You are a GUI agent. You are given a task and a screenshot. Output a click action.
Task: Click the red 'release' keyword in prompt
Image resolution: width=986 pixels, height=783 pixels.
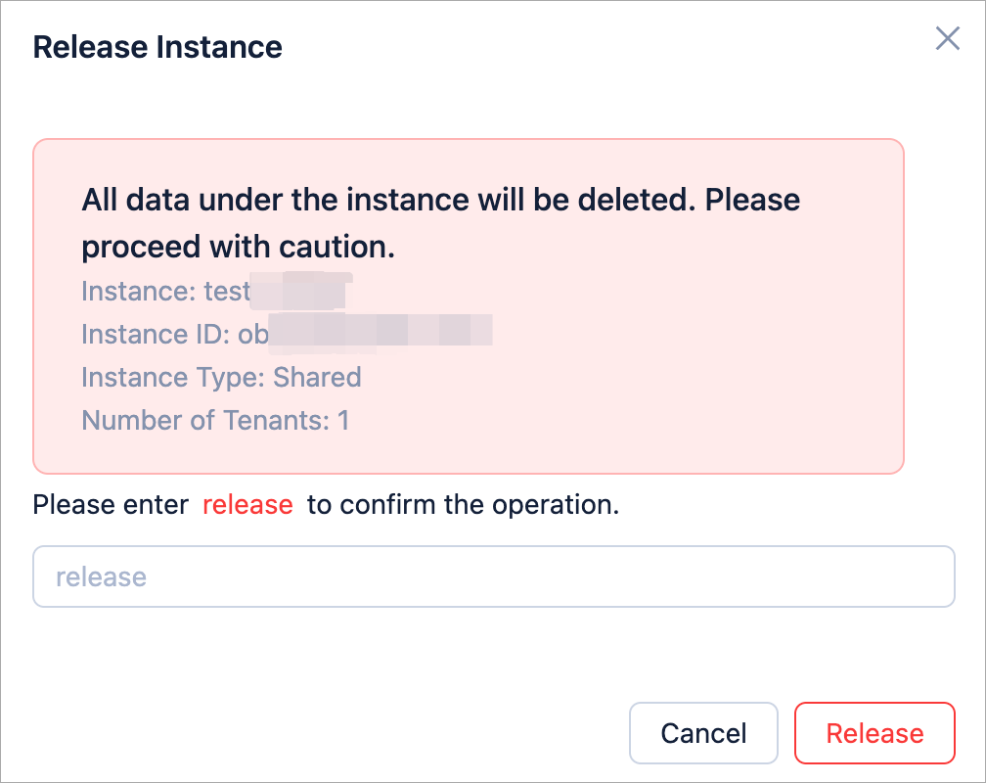click(x=247, y=505)
